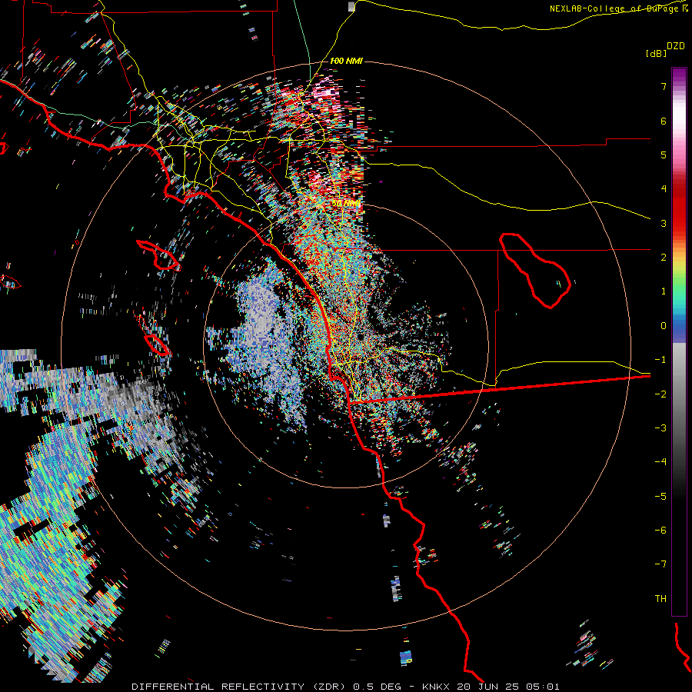Click the 100 NMI range ring label

tap(346, 61)
